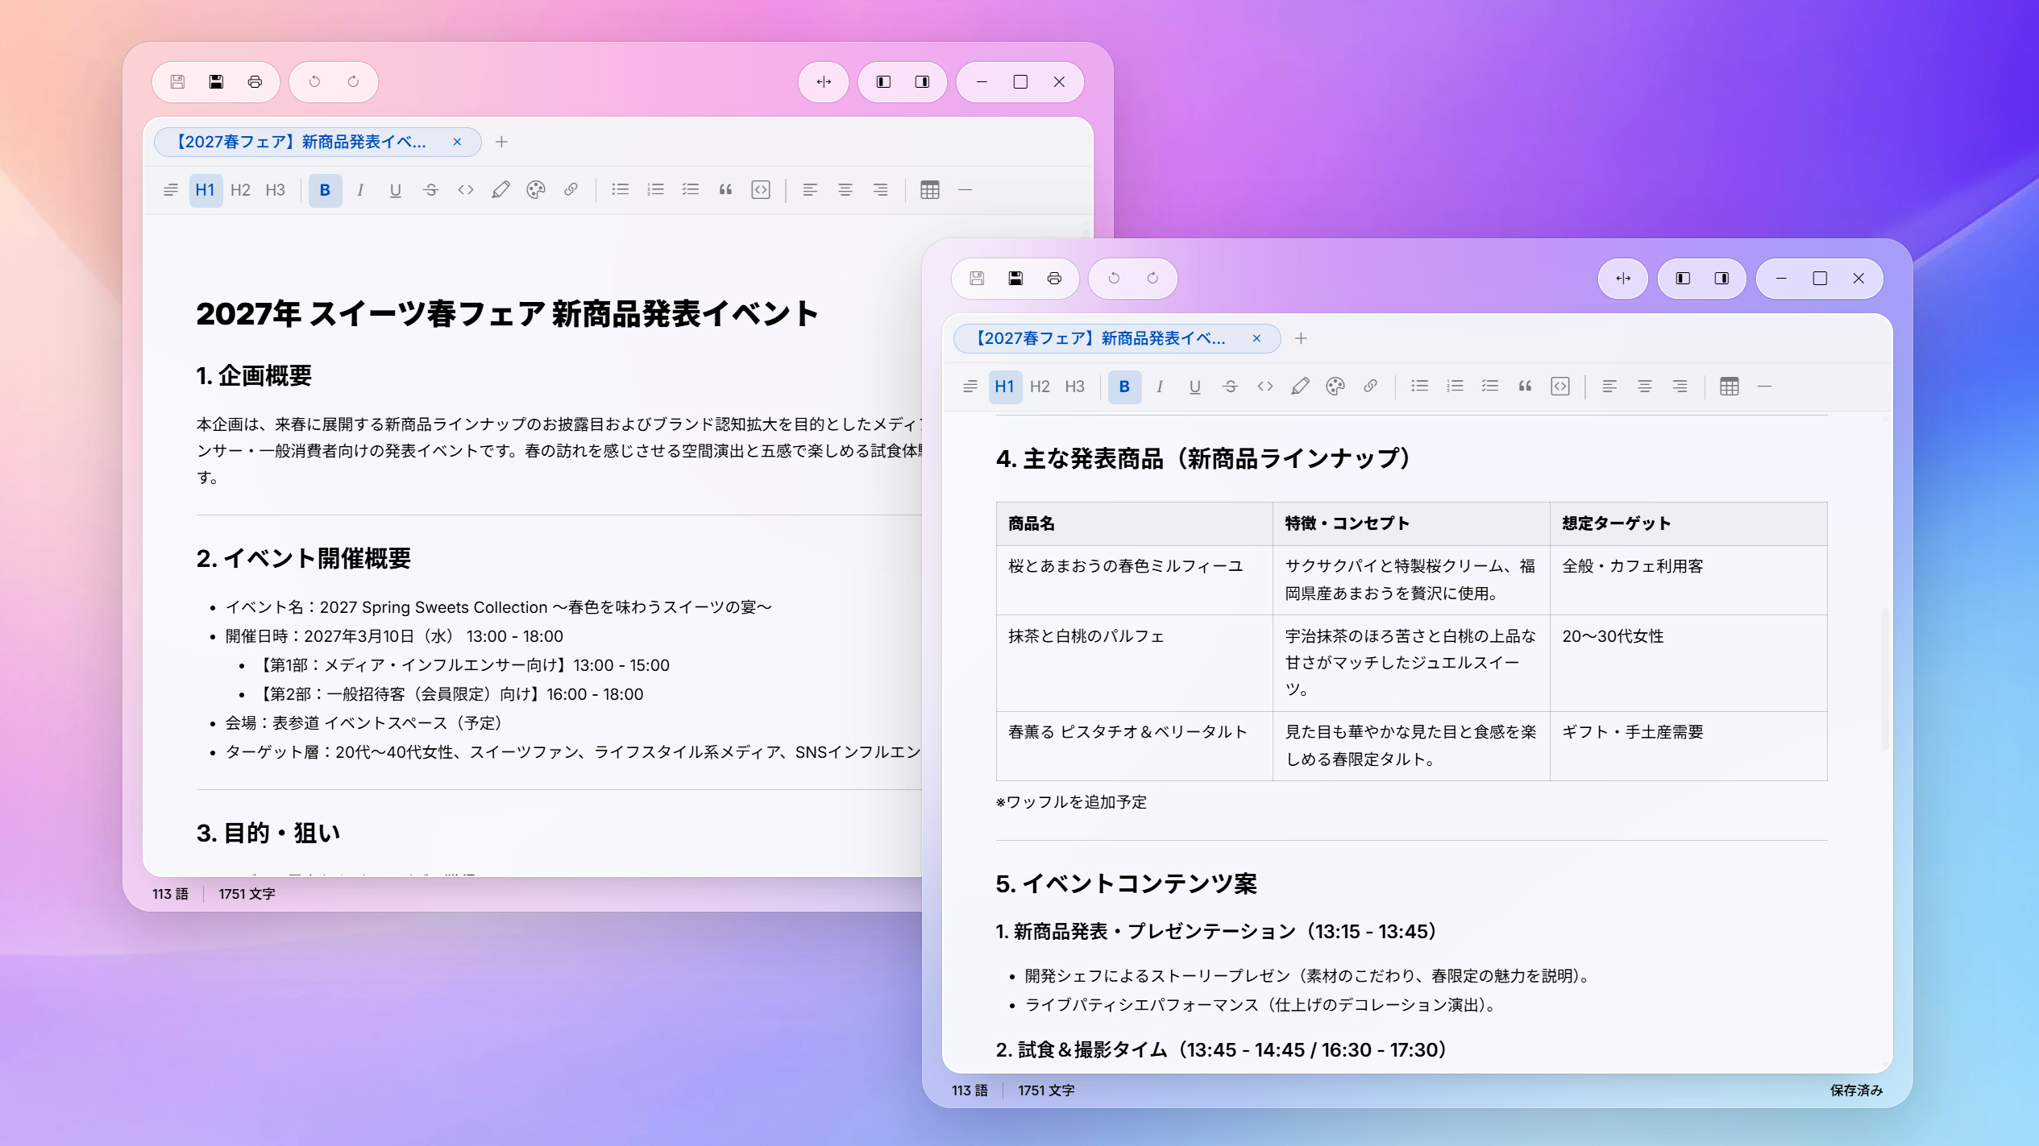Click the outlined save icon in back window
This screenshot has height=1146, width=2039.
(177, 81)
